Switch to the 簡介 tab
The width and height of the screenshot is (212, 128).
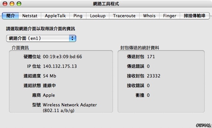tap(10, 16)
